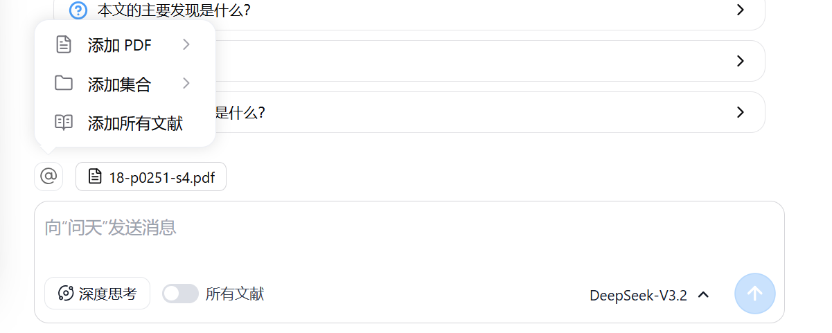
Task: Toggle the 所有文献 switch
Action: (180, 294)
